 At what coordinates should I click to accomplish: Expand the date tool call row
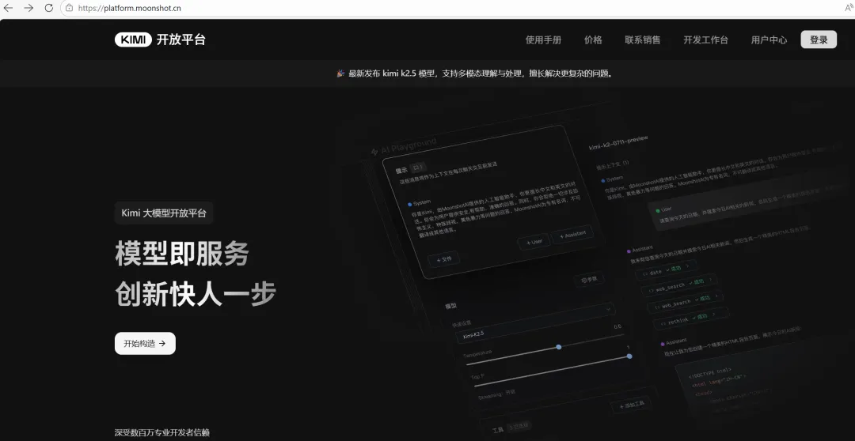click(667, 270)
